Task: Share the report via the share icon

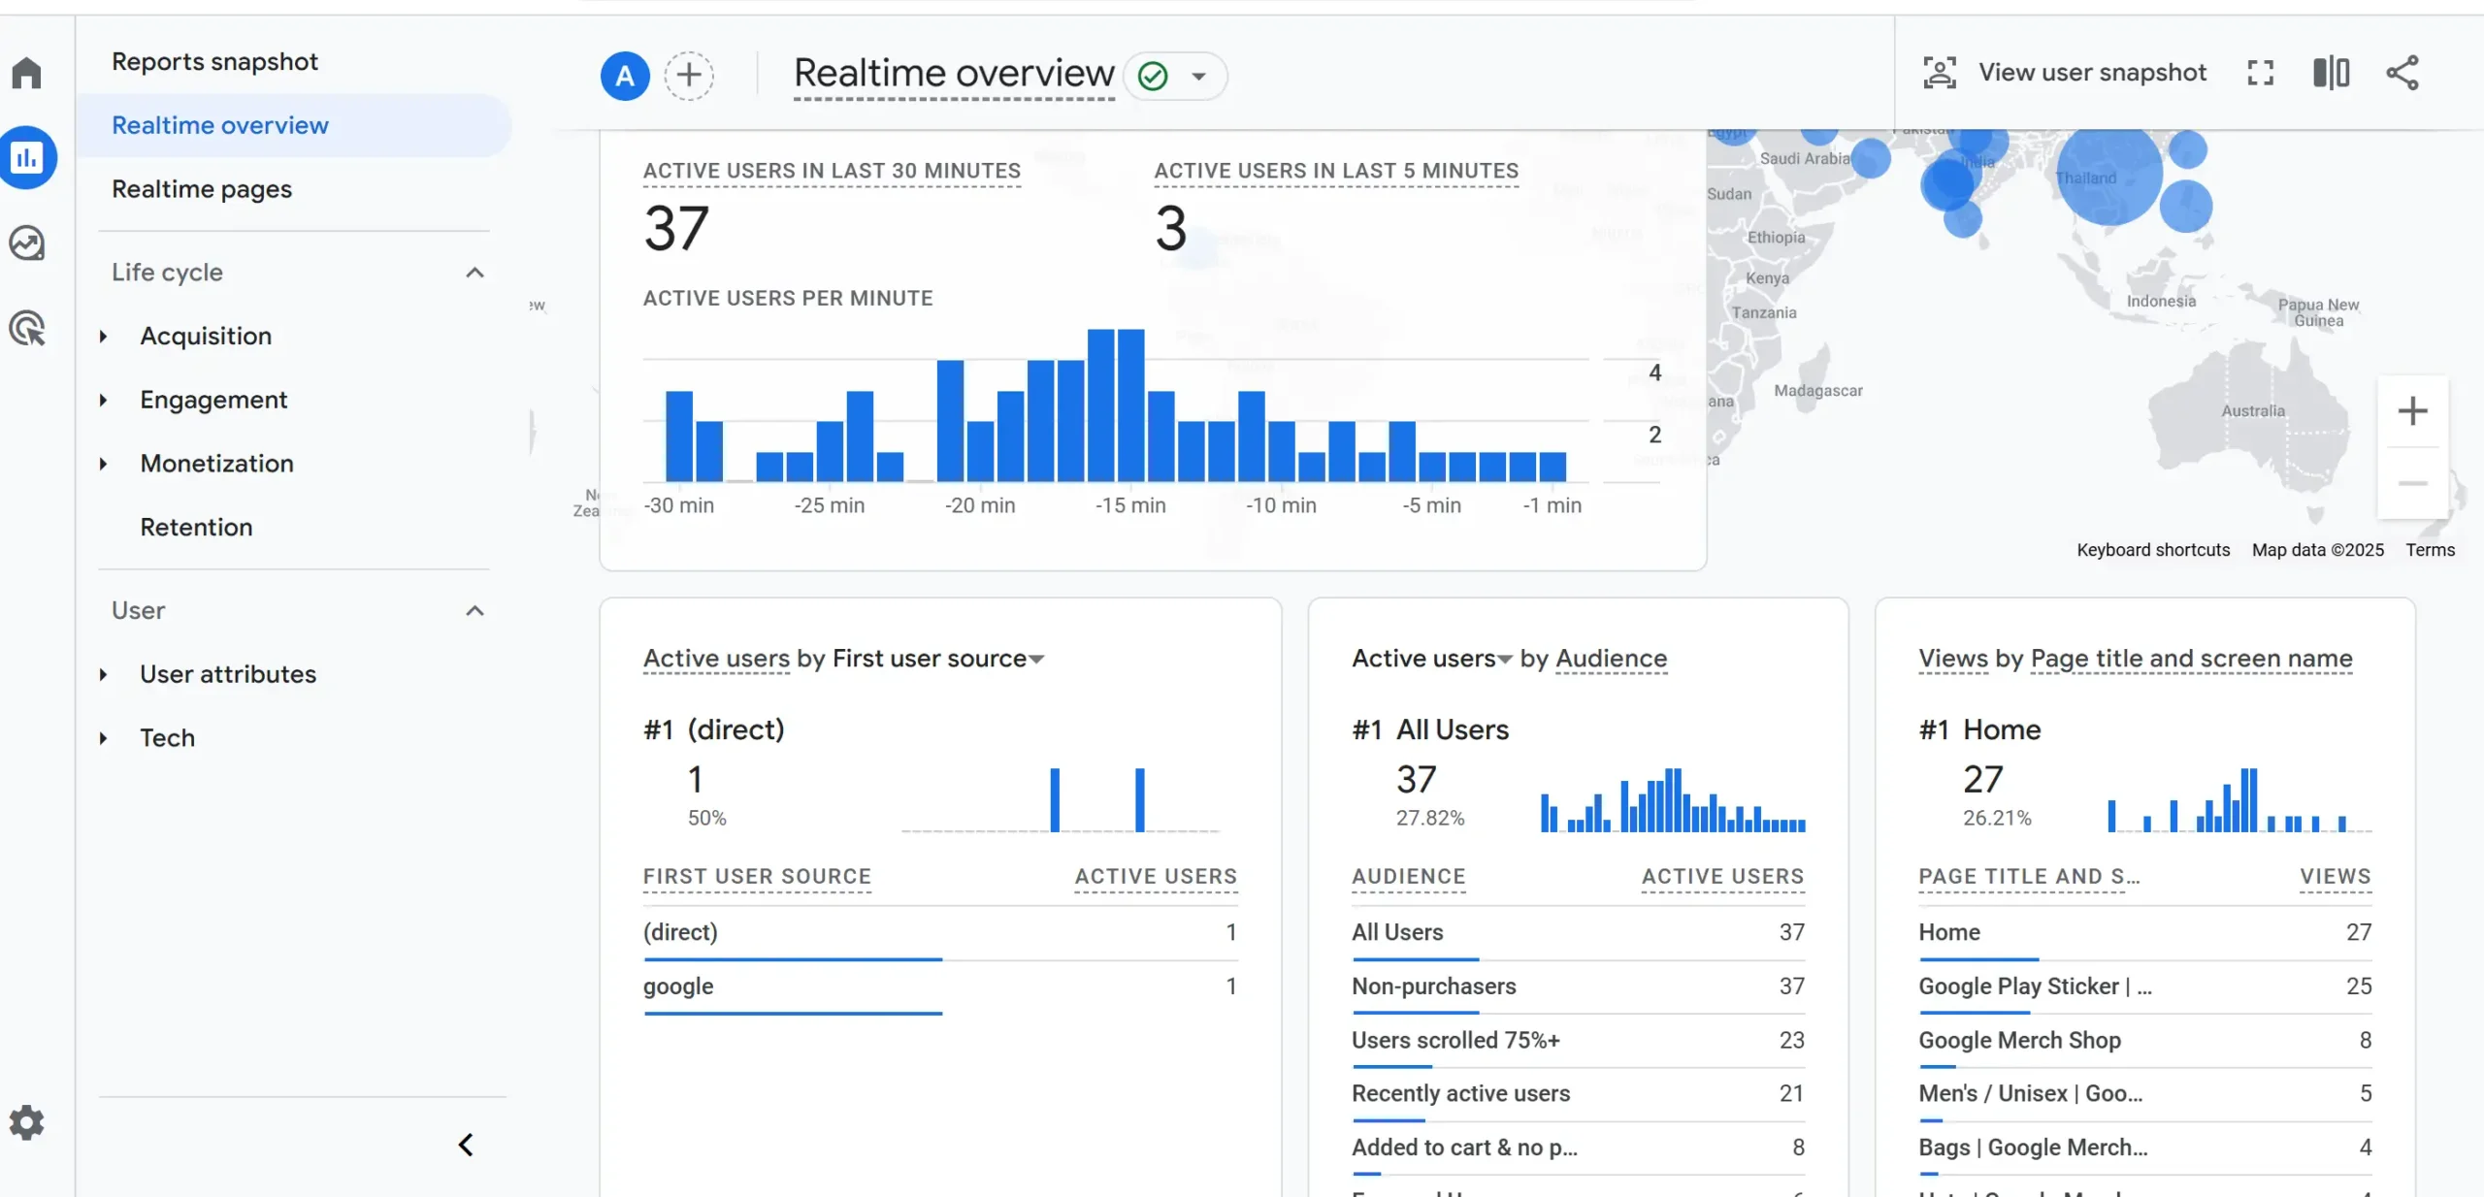Action: tap(2403, 73)
